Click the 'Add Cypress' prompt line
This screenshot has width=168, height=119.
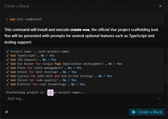click(x=59, y=76)
